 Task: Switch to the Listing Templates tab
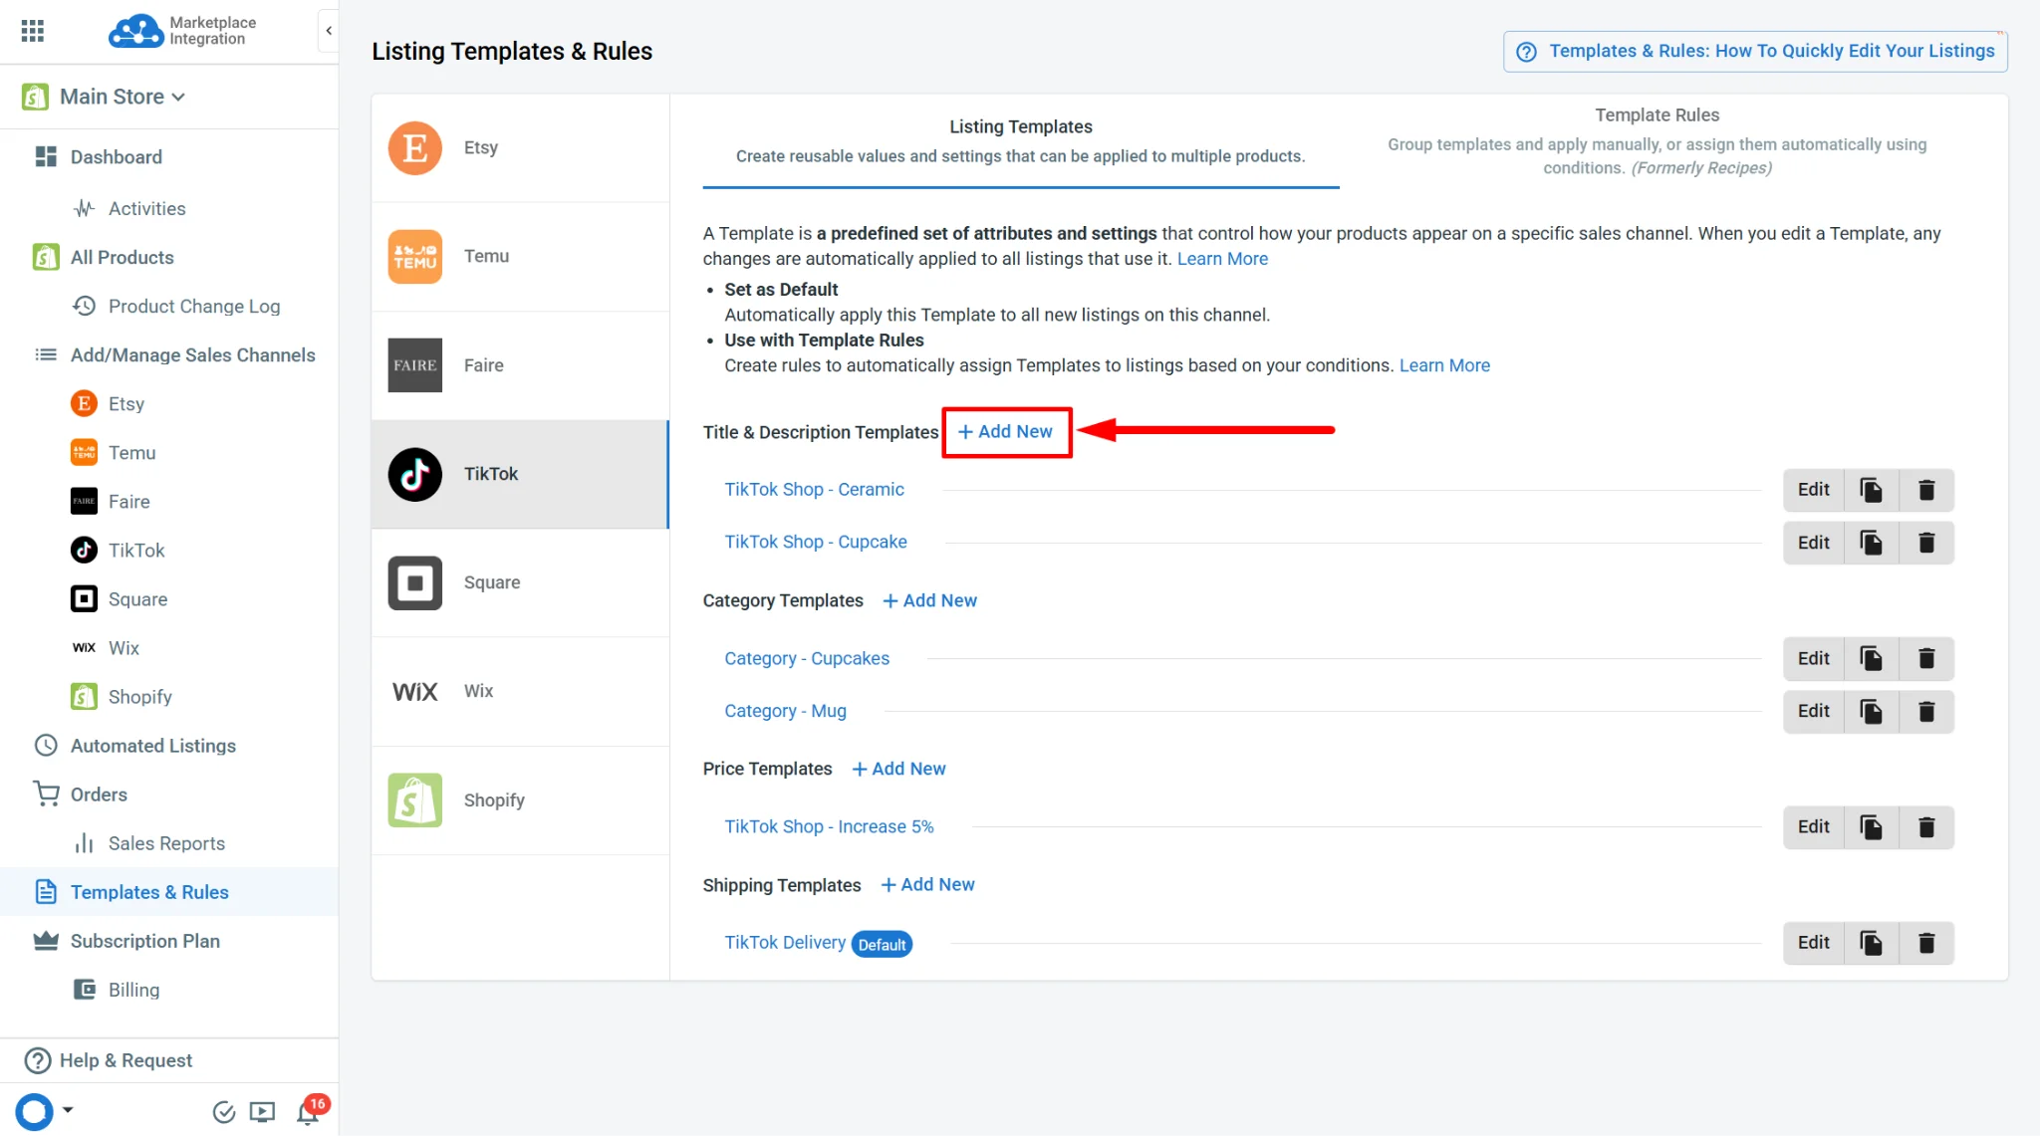pyautogui.click(x=1020, y=141)
